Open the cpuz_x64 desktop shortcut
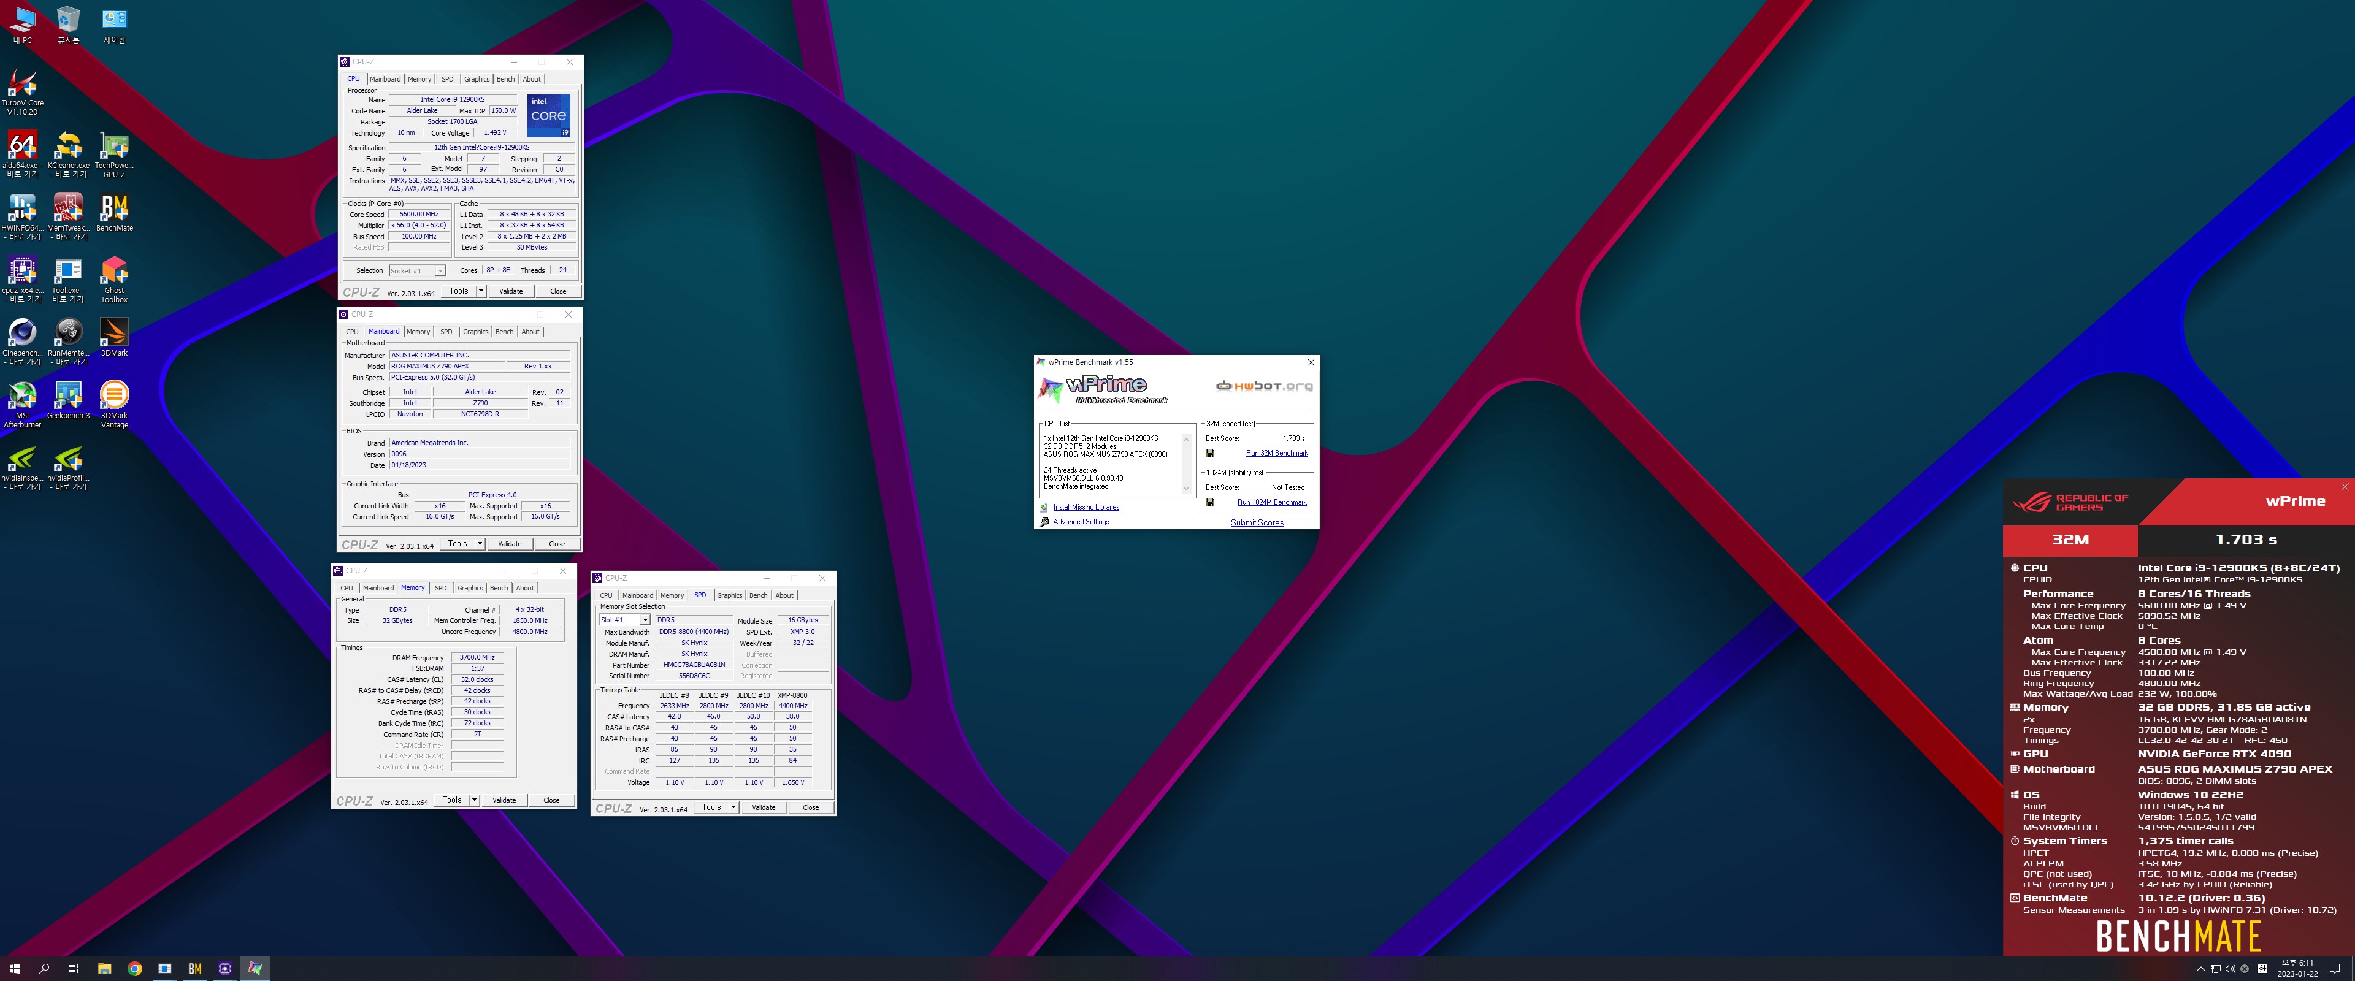Image resolution: width=2355 pixels, height=981 pixels. (22, 279)
